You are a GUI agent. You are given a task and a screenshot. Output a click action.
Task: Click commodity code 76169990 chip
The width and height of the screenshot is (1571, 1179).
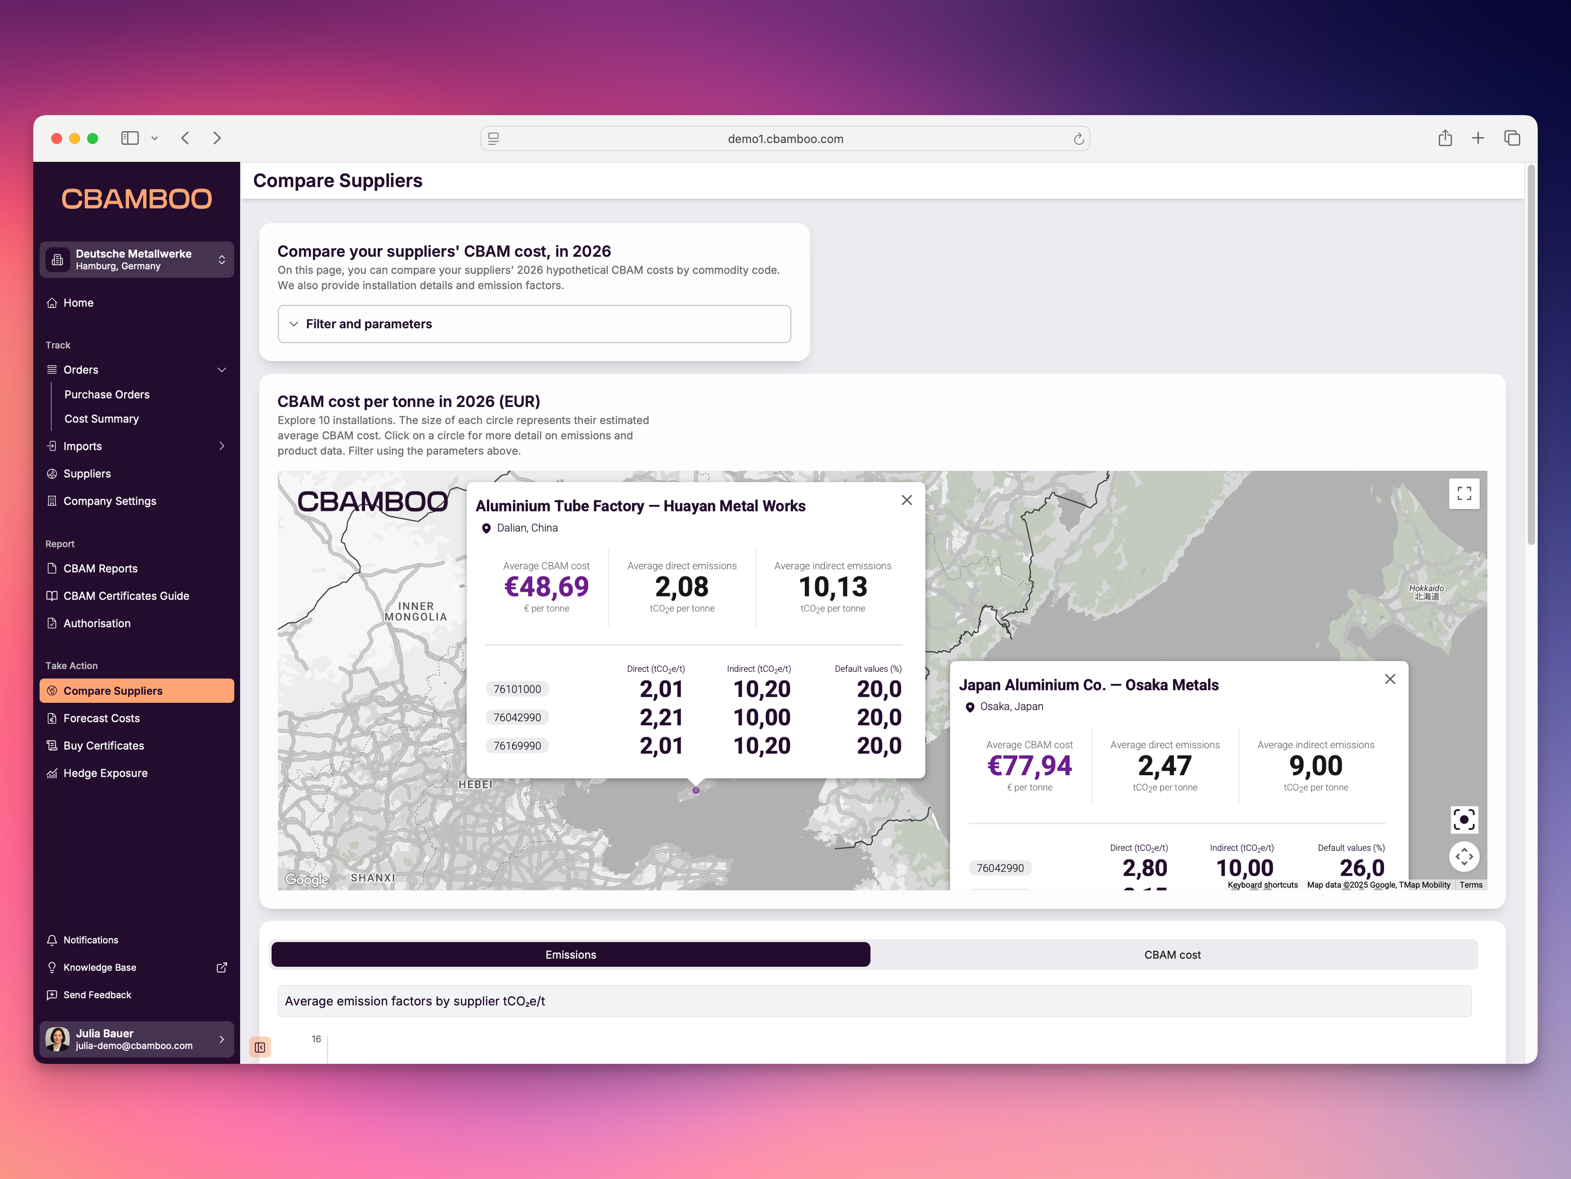[517, 746]
